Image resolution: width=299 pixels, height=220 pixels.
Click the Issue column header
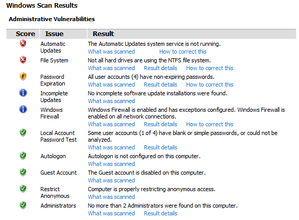coord(54,33)
